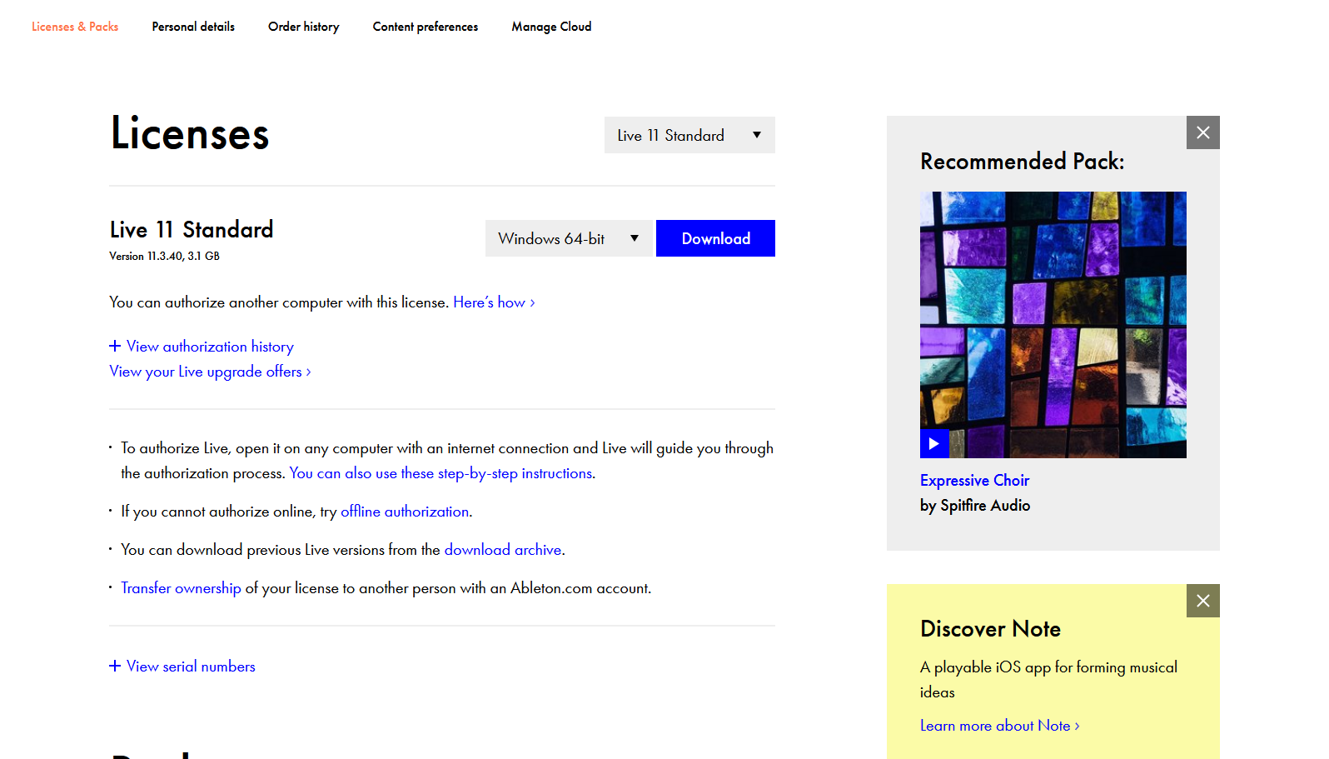Open the Live 11 Standard license dropdown
This screenshot has height=759, width=1329.
tap(689, 135)
